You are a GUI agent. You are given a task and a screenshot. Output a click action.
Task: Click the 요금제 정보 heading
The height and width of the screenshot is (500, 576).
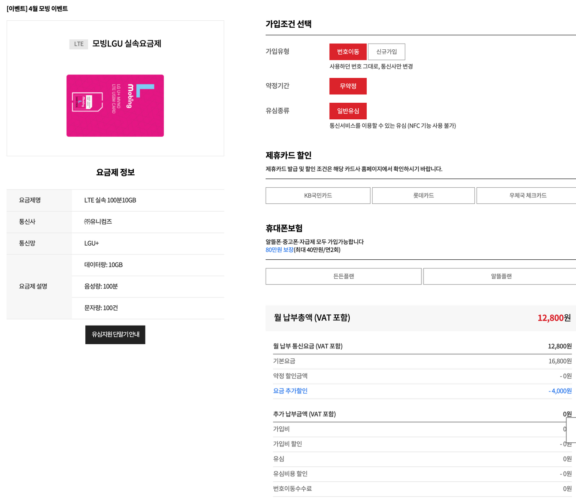pos(115,172)
